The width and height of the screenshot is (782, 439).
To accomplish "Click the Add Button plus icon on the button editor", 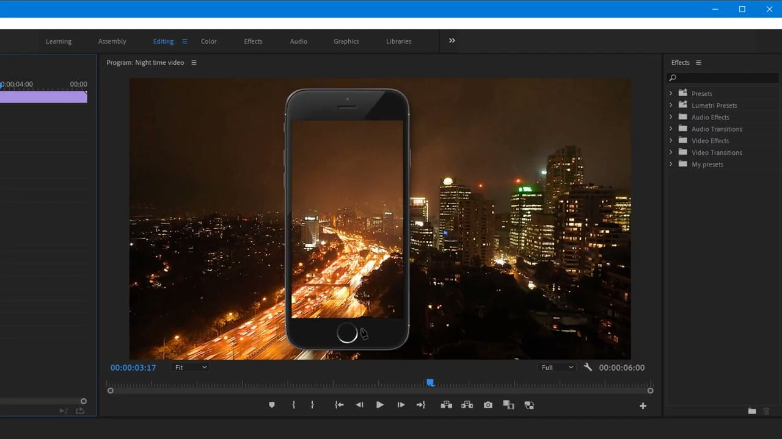I will point(643,405).
